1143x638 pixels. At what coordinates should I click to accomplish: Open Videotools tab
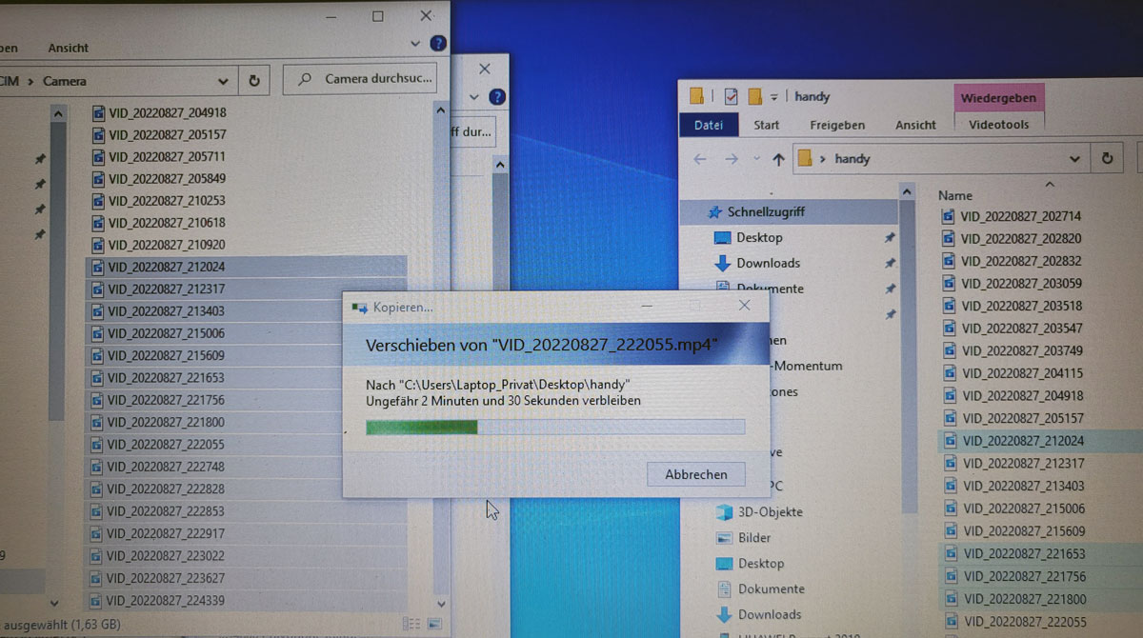[x=998, y=124]
